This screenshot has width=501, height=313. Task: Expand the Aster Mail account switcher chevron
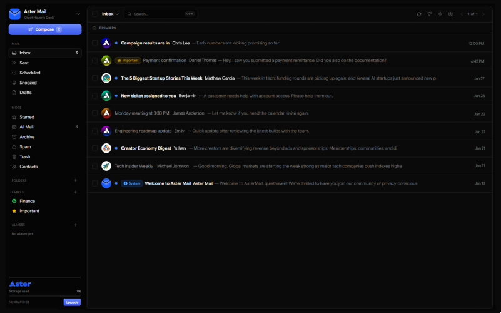(x=78, y=14)
